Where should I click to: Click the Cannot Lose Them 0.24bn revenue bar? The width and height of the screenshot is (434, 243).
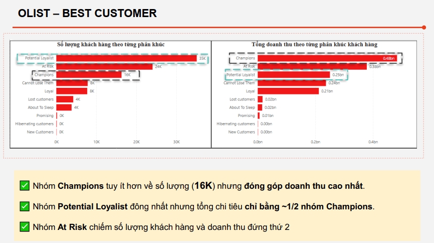coord(292,83)
